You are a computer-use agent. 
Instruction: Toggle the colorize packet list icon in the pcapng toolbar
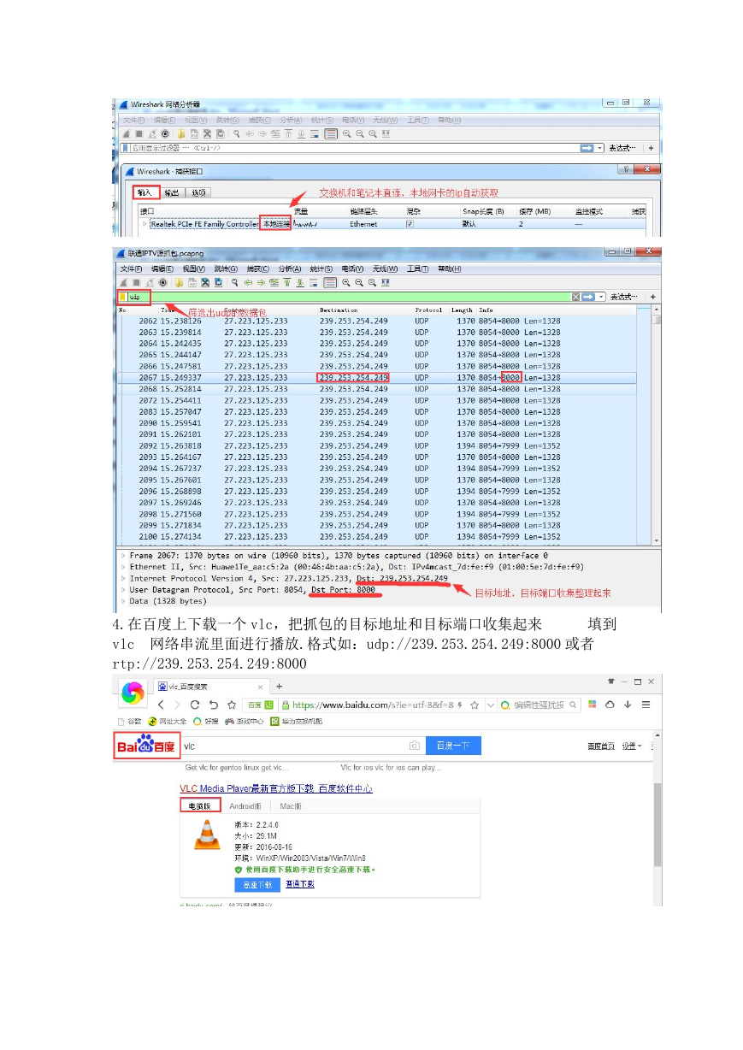pyautogui.click(x=330, y=282)
